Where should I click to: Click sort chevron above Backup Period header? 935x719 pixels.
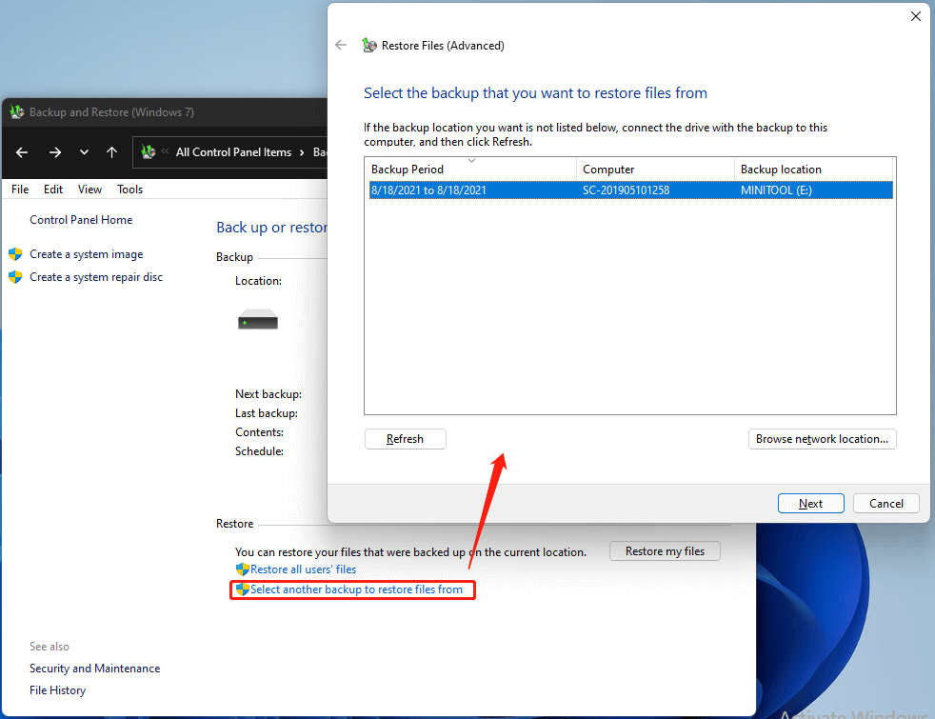(471, 160)
